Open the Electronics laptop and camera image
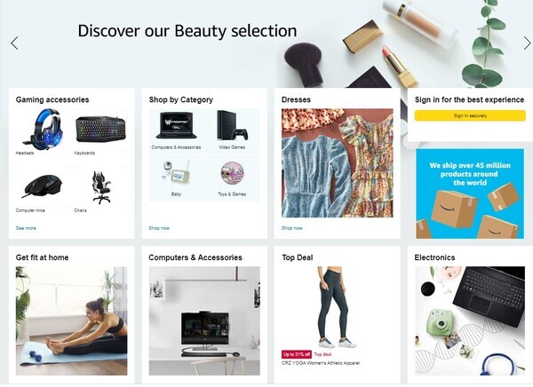 [x=470, y=320]
